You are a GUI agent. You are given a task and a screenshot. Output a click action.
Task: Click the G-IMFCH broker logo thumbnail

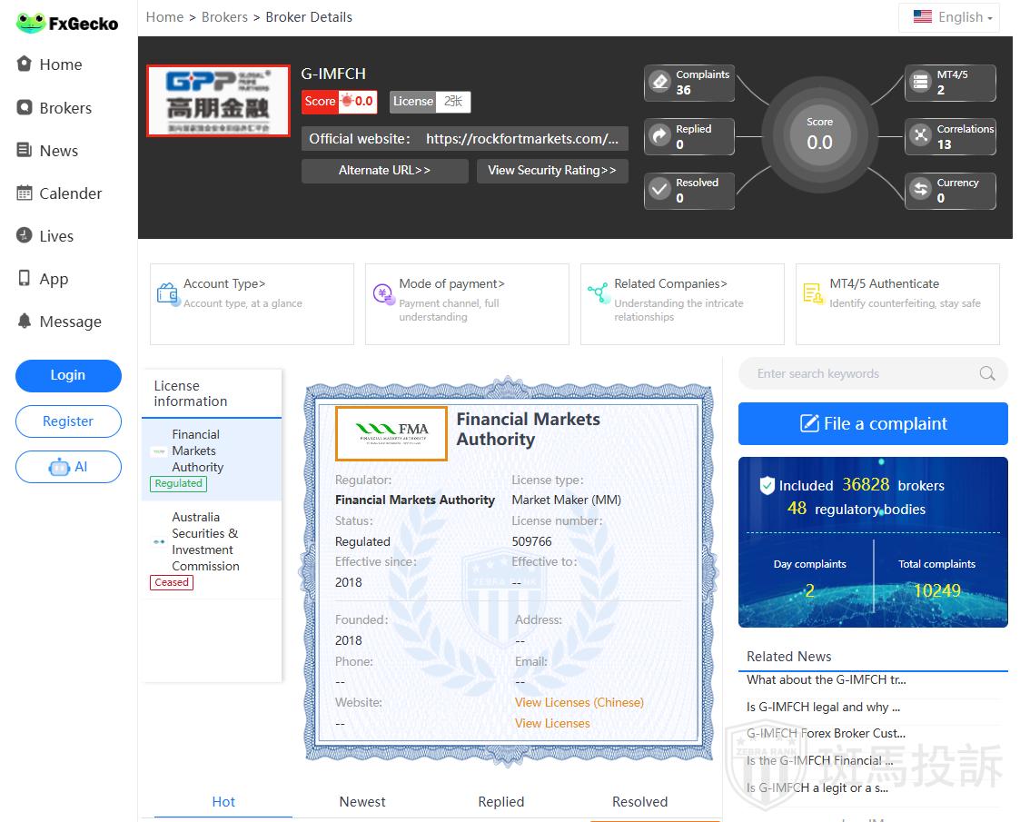pos(218,101)
